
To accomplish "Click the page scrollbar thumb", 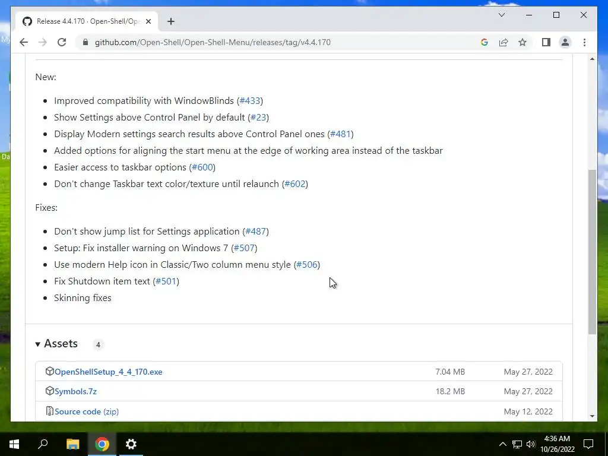I will 592,252.
